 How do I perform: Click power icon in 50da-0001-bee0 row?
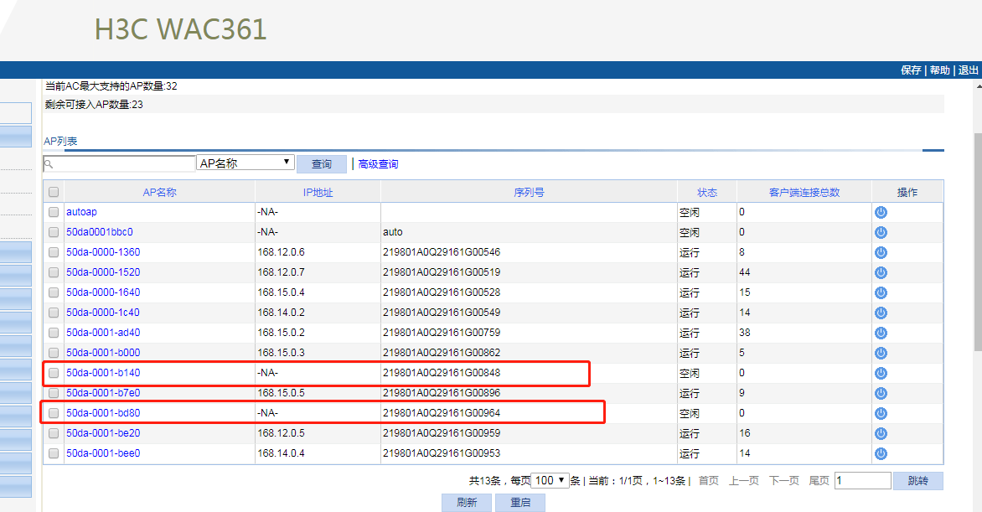881,453
